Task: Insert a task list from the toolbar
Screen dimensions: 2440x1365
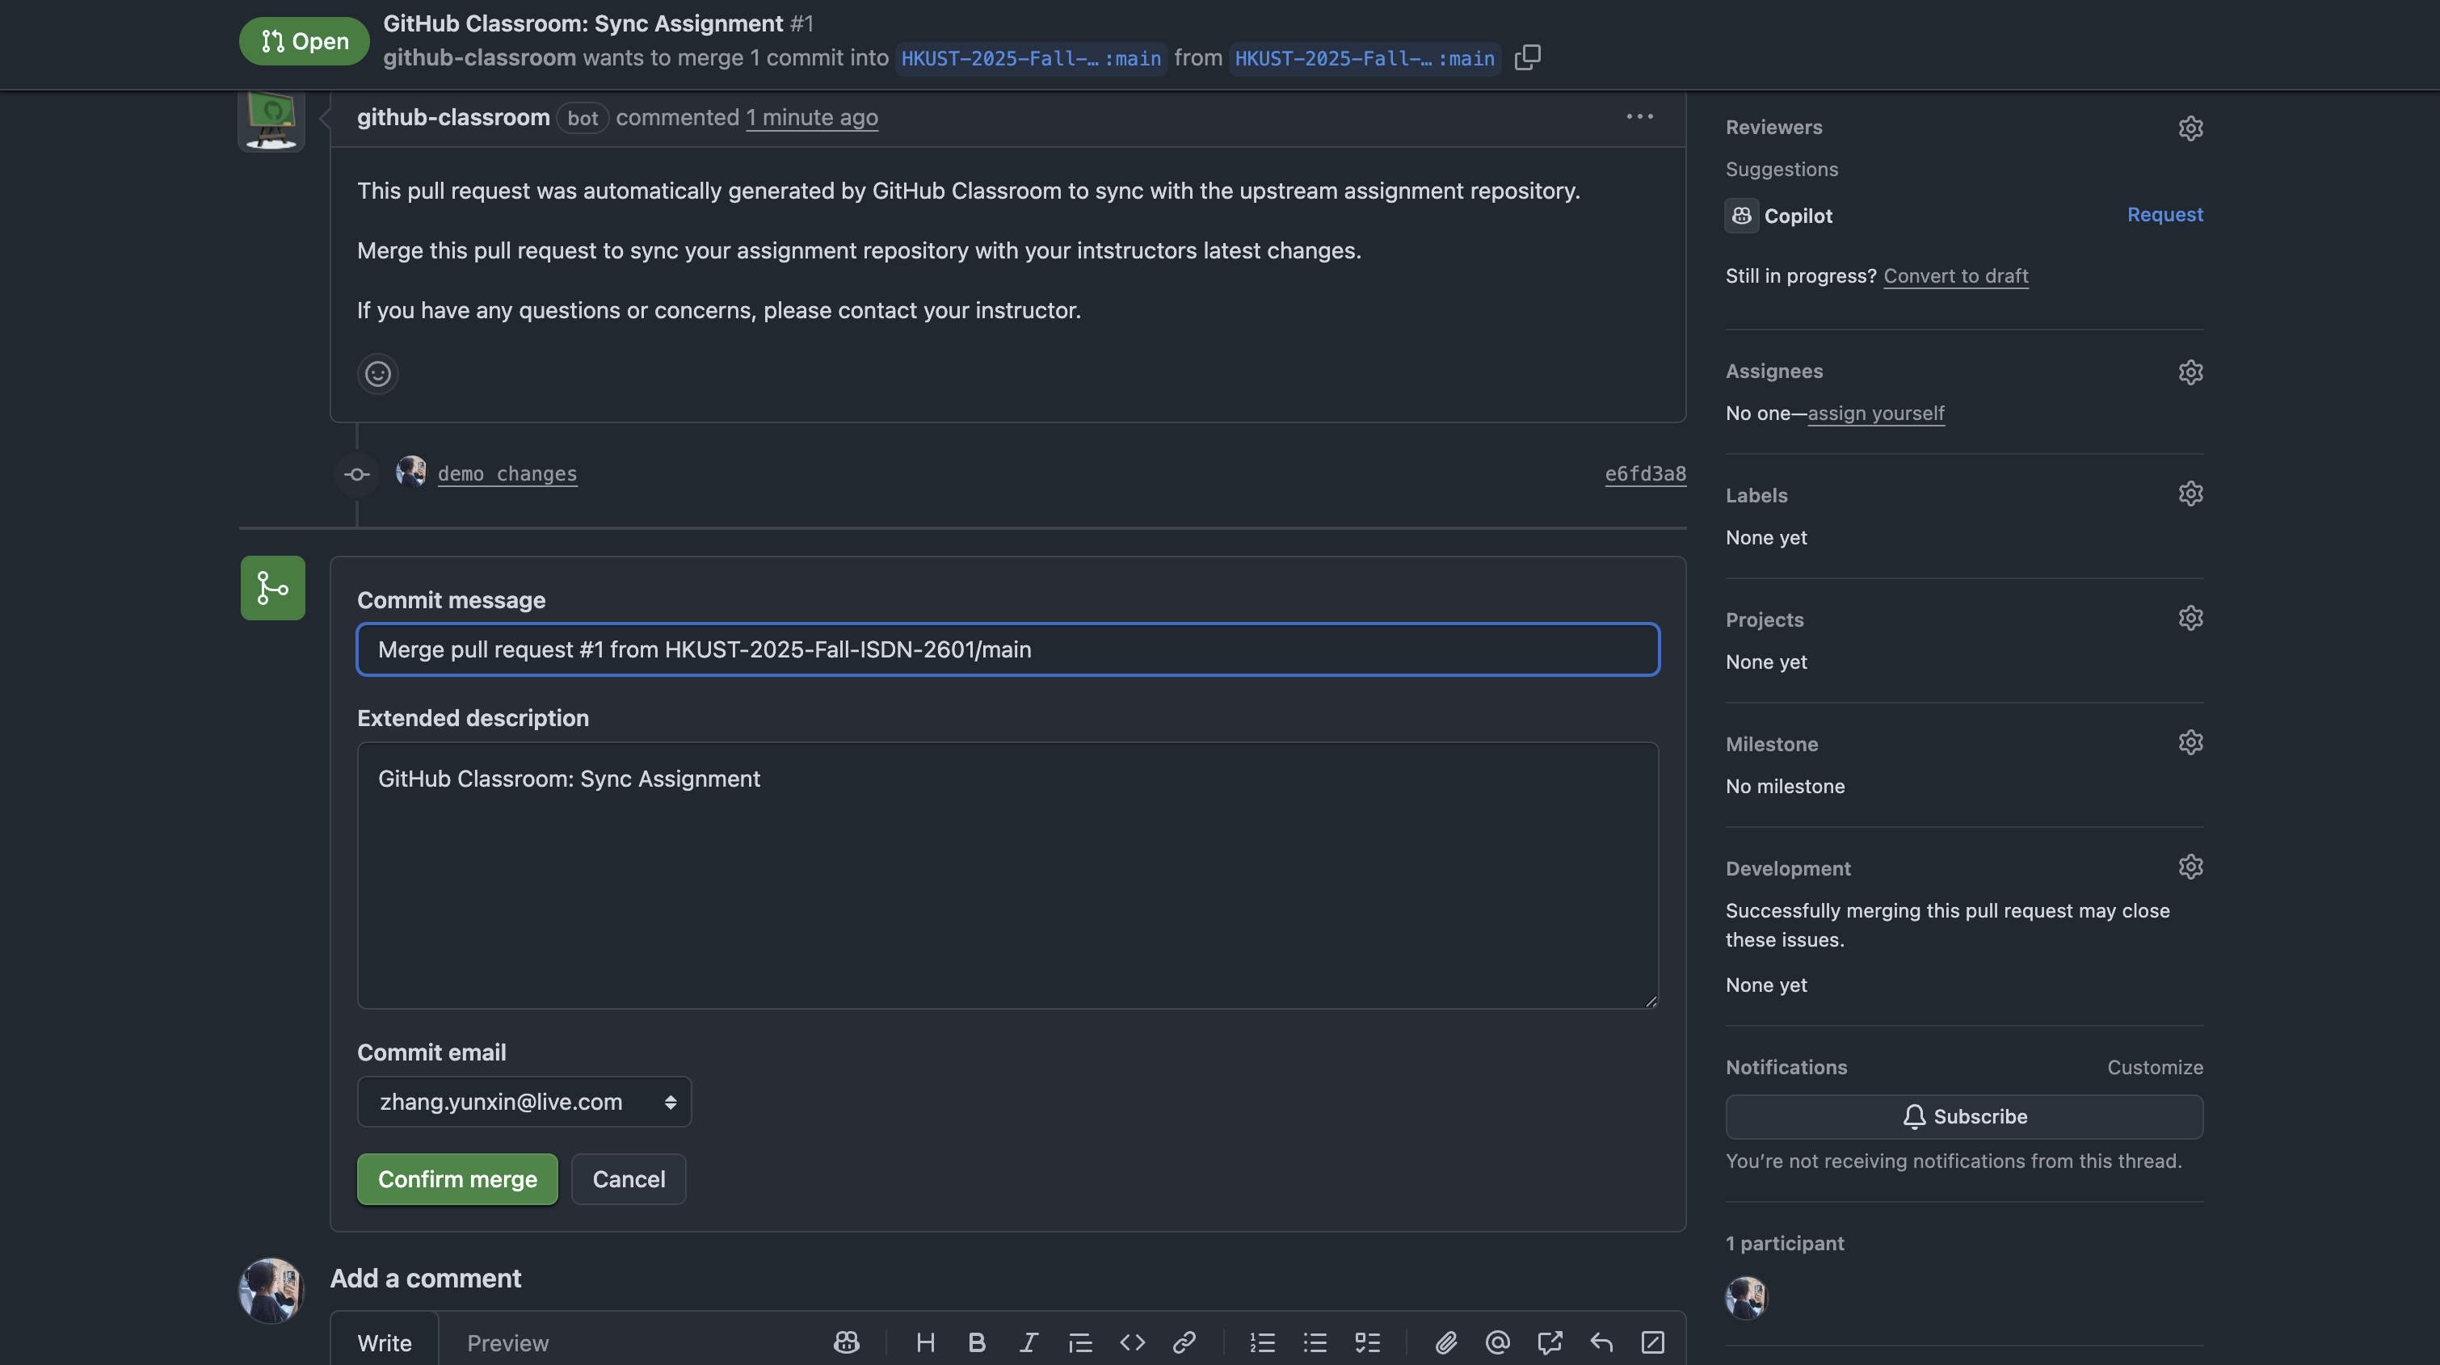Action: 1367,1342
